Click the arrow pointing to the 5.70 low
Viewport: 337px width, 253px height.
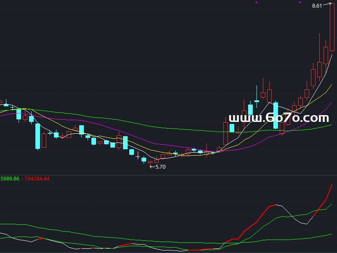point(152,167)
